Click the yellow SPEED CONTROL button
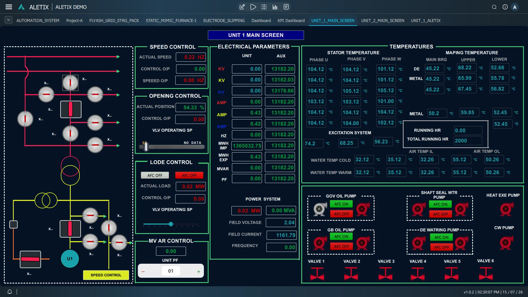528x297 pixels. (x=106, y=275)
